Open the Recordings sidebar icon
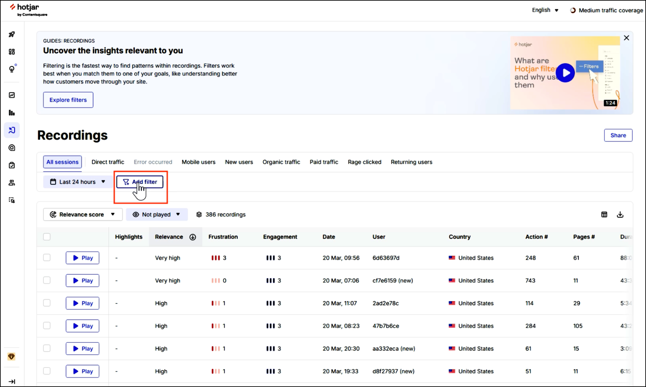The height and width of the screenshot is (387, 646). click(x=12, y=130)
